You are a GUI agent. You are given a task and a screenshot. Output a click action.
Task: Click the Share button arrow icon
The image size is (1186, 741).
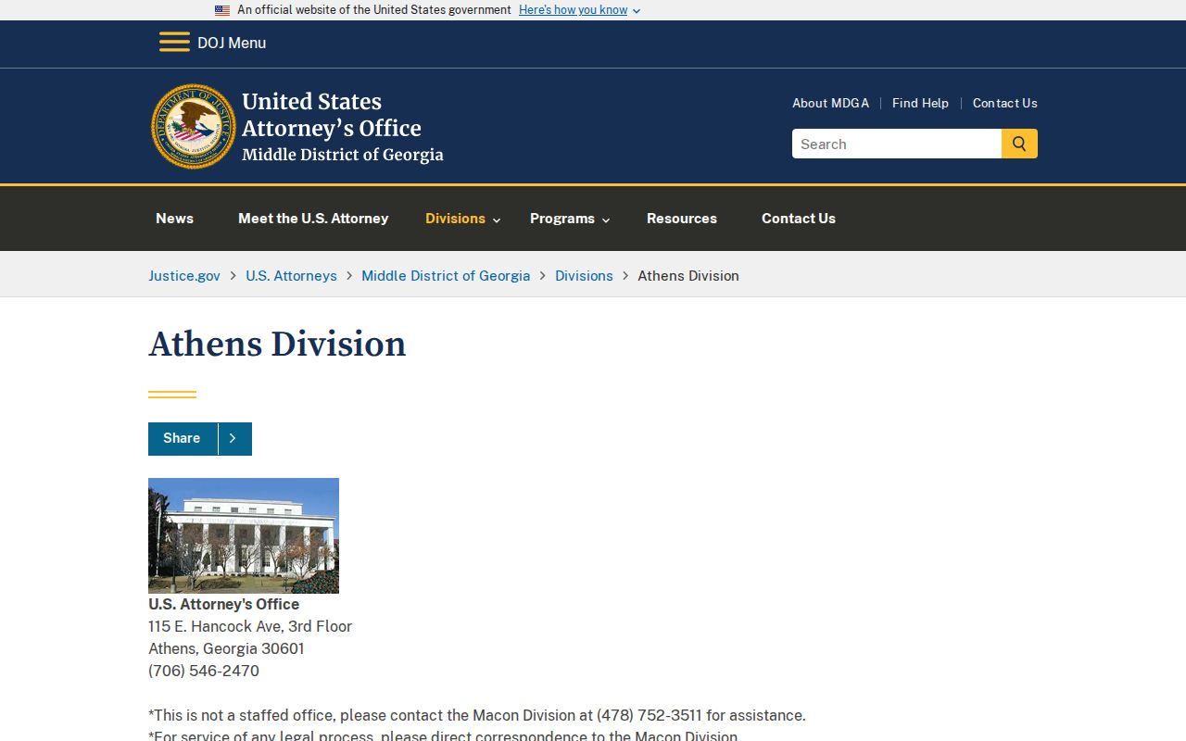click(x=233, y=438)
